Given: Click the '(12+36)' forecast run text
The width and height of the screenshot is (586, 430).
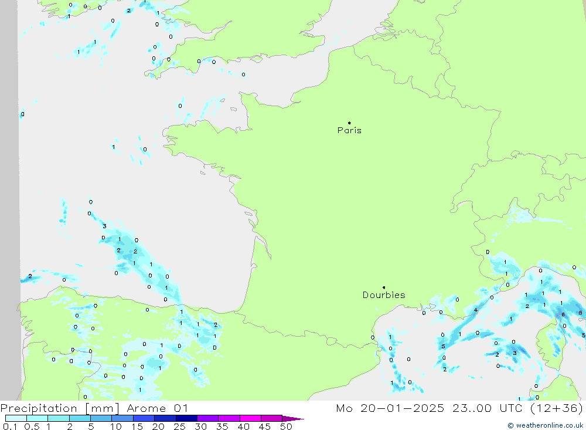Looking at the screenshot, I should pos(557,408).
